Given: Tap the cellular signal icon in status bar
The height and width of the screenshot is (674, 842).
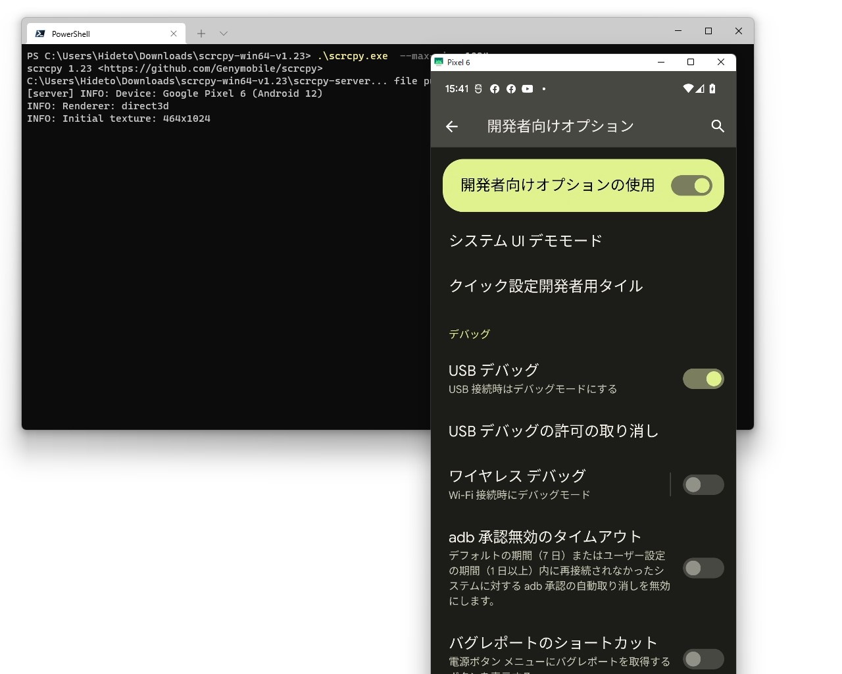Looking at the screenshot, I should [699, 89].
